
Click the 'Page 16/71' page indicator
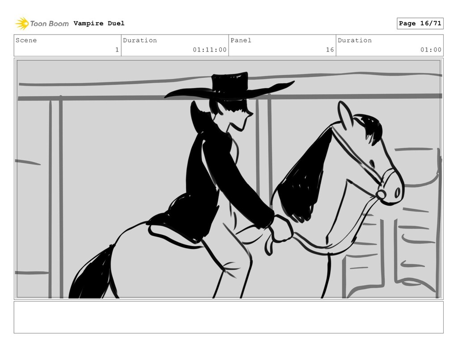click(x=420, y=23)
